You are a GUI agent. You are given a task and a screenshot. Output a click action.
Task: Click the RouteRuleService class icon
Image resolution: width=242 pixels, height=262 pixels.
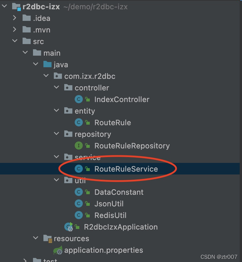tap(79, 169)
